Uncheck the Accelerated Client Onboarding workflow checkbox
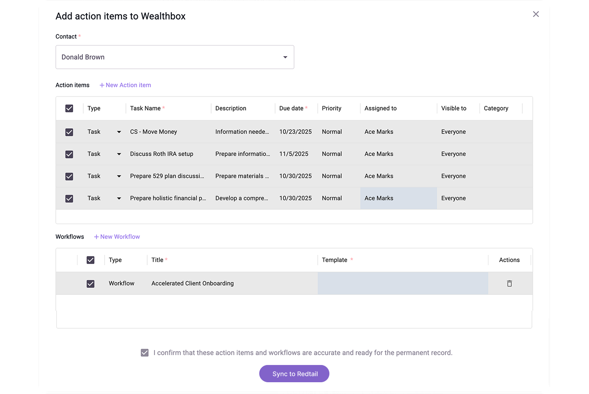Image resolution: width=589 pixels, height=394 pixels. click(x=91, y=284)
